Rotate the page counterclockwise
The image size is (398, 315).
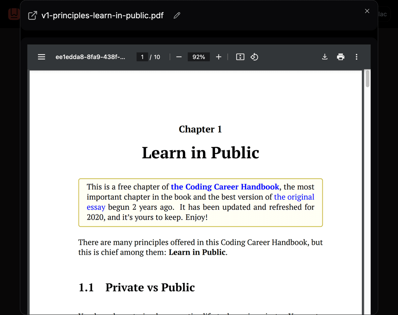[254, 57]
